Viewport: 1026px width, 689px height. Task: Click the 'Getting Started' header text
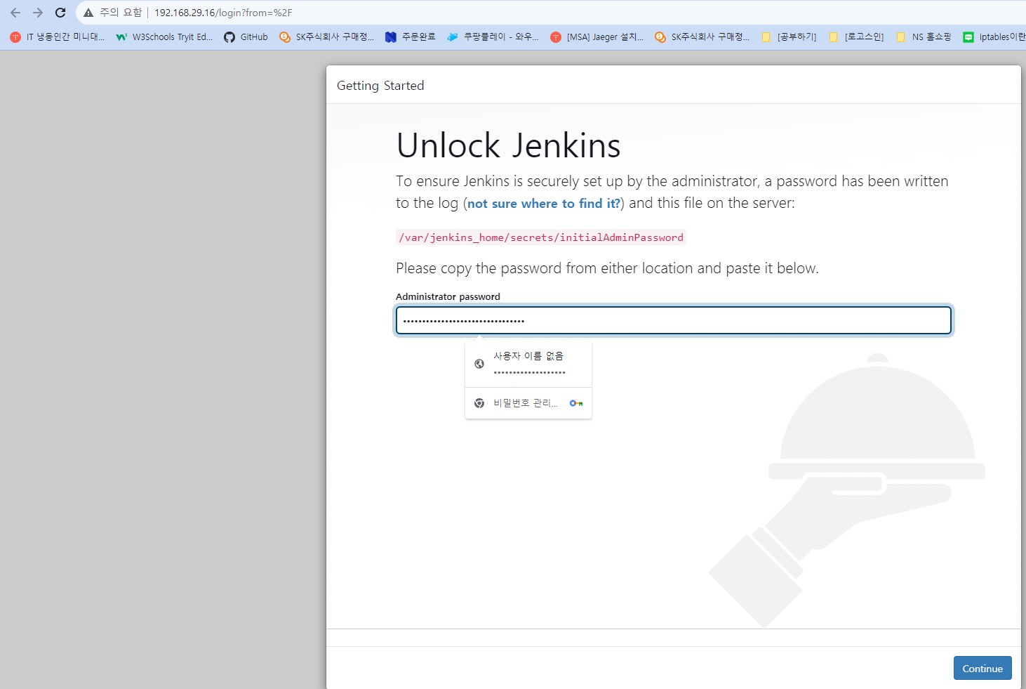(x=380, y=86)
